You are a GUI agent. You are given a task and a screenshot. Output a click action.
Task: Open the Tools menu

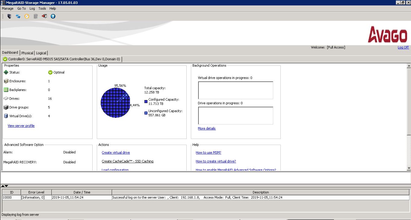click(42, 8)
